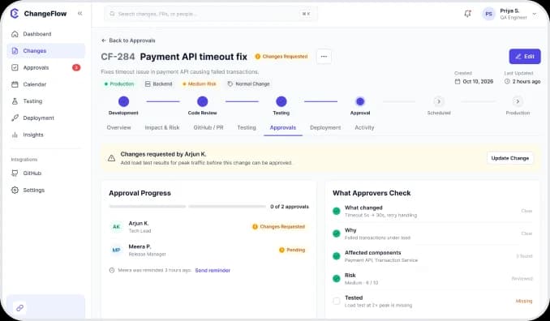Go Back to Approvals

(128, 41)
